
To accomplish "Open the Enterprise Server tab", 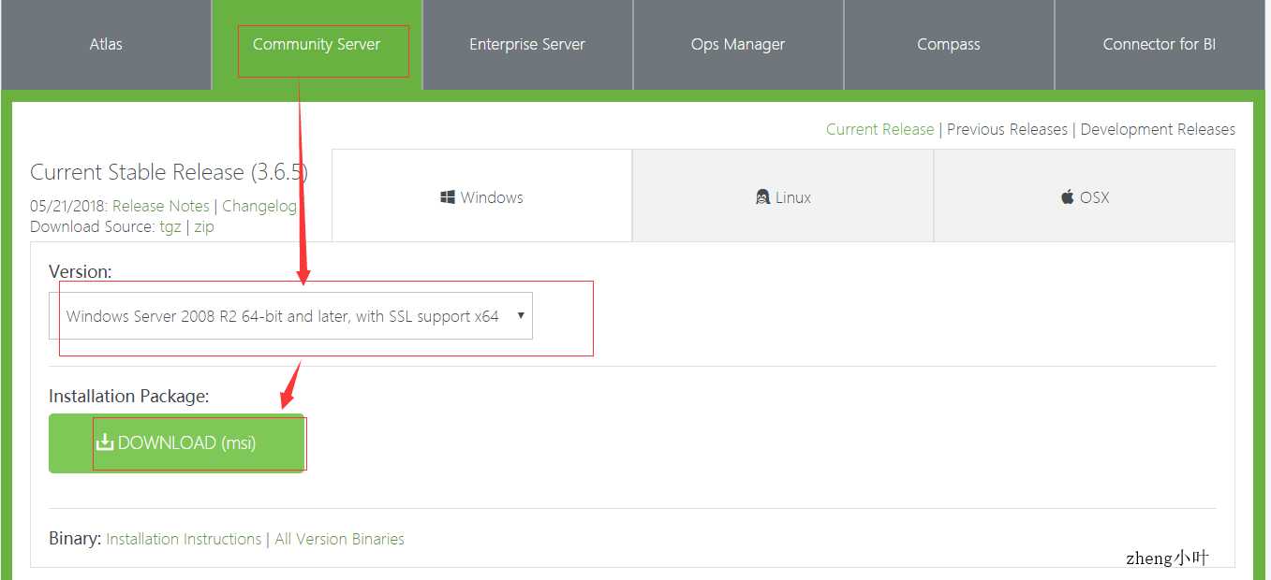I will tap(527, 45).
